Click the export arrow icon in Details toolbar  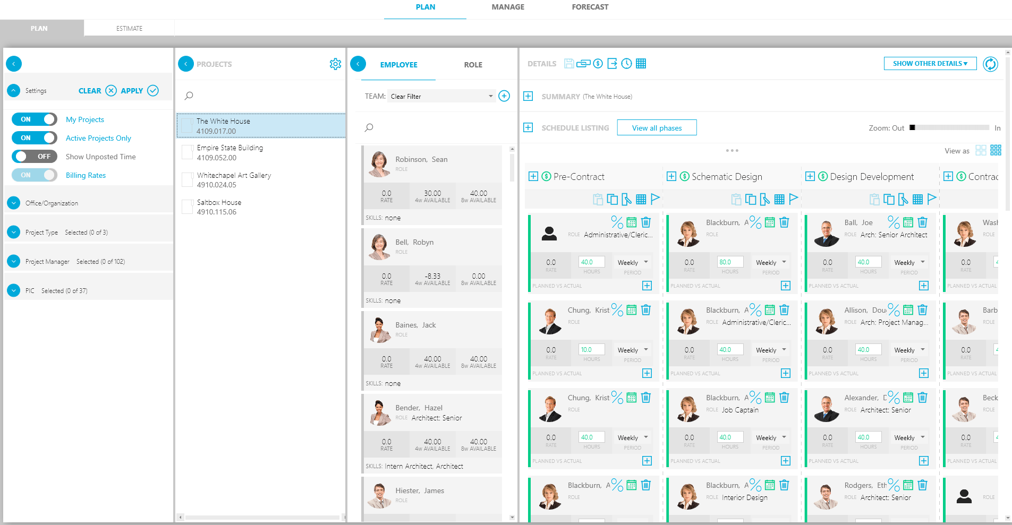pyautogui.click(x=613, y=64)
